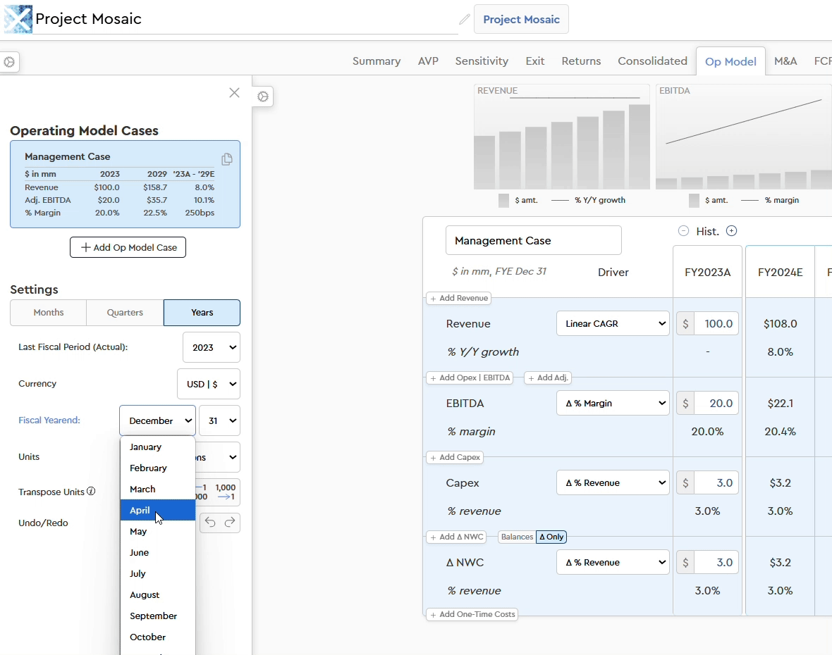Image resolution: width=832 pixels, height=655 pixels.
Task: Switch the period setting to Months
Action: 49,313
